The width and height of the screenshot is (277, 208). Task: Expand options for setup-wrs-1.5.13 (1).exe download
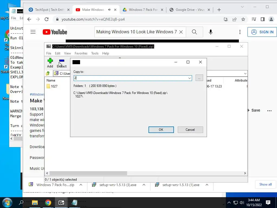[x=207, y=185]
